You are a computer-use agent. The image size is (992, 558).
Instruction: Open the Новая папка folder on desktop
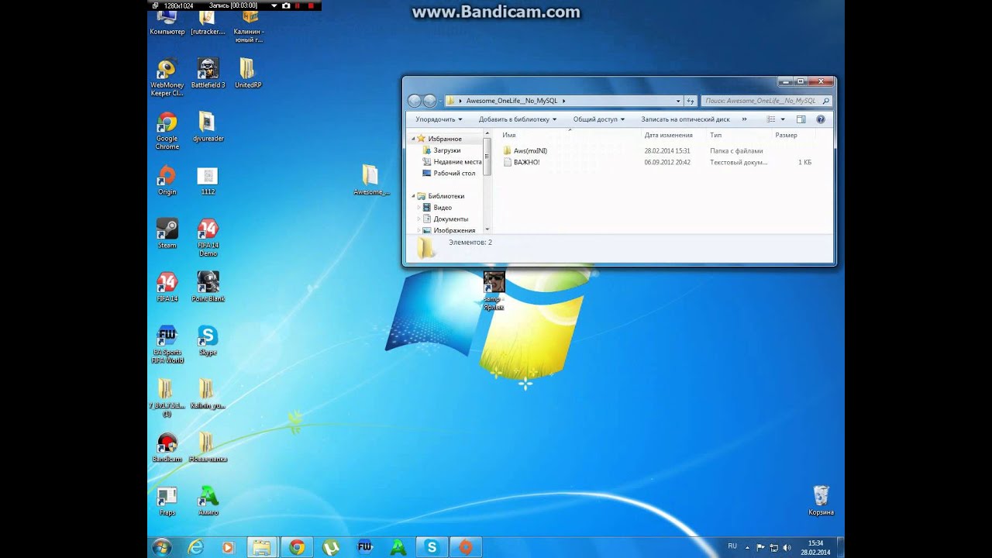207,448
